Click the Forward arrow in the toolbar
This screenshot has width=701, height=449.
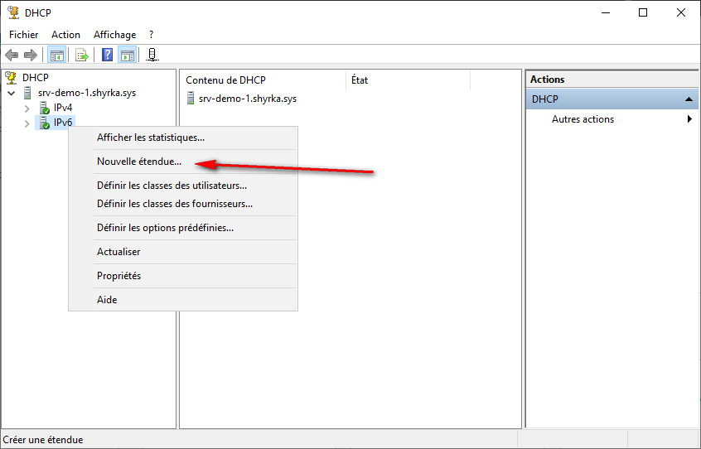click(31, 56)
